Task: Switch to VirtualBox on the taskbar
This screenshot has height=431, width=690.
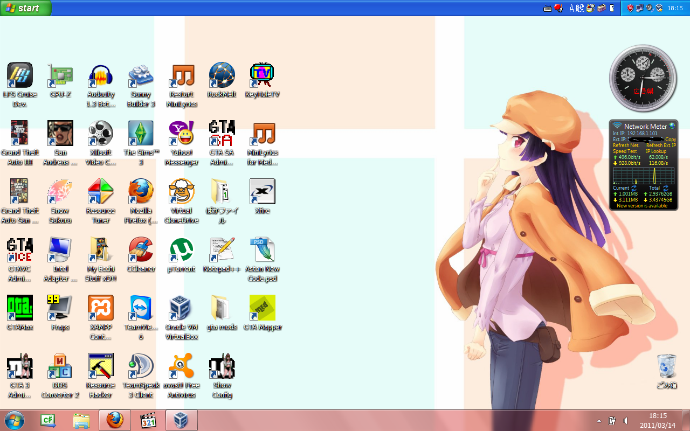Action: coord(182,420)
